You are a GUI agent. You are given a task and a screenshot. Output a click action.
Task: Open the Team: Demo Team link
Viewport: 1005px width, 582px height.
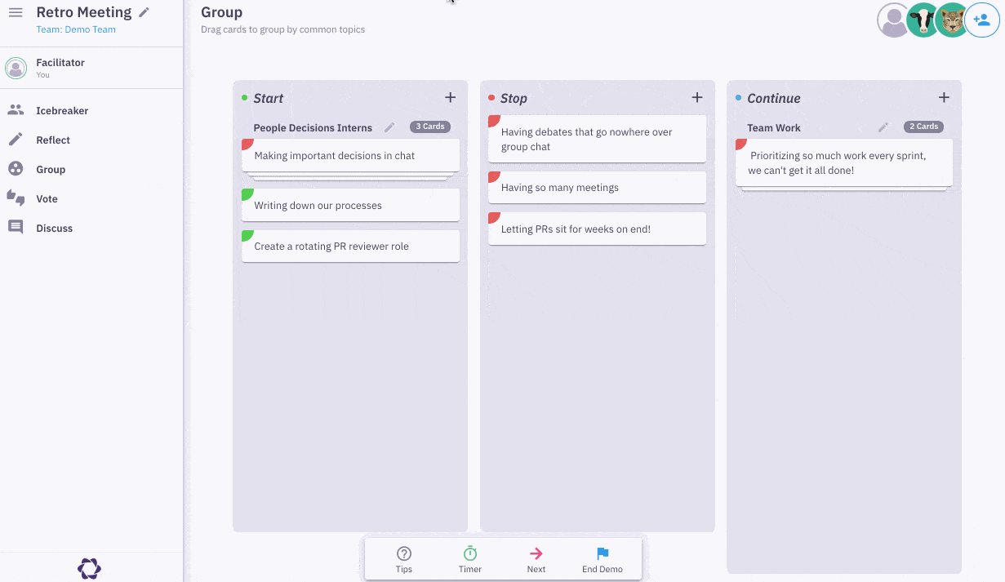76,29
